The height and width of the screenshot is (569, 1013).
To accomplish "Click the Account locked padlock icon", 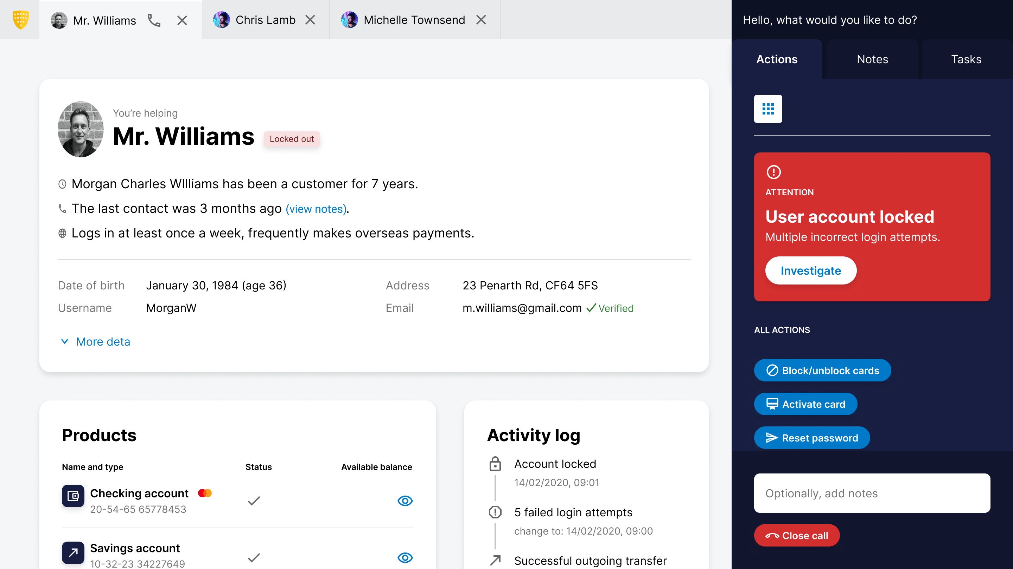I will click(495, 464).
